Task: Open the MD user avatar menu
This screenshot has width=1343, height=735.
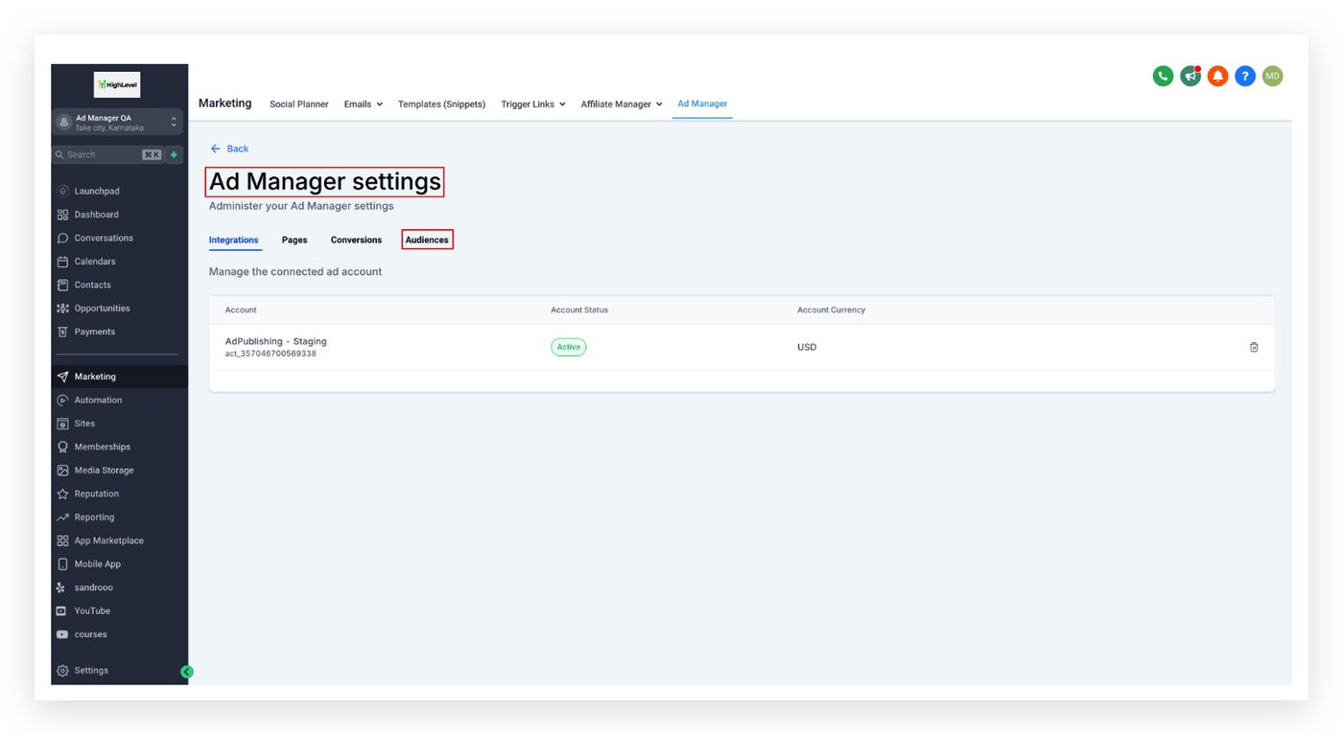Action: click(1272, 76)
